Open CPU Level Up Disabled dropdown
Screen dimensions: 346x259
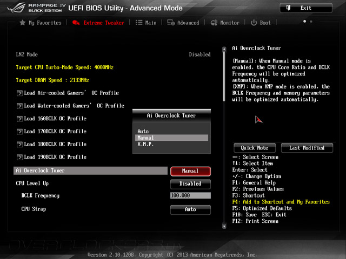(x=190, y=184)
